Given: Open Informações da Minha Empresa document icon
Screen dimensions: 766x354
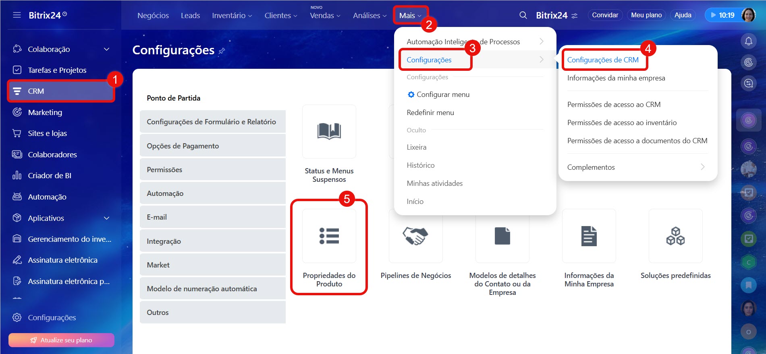Looking at the screenshot, I should point(589,236).
